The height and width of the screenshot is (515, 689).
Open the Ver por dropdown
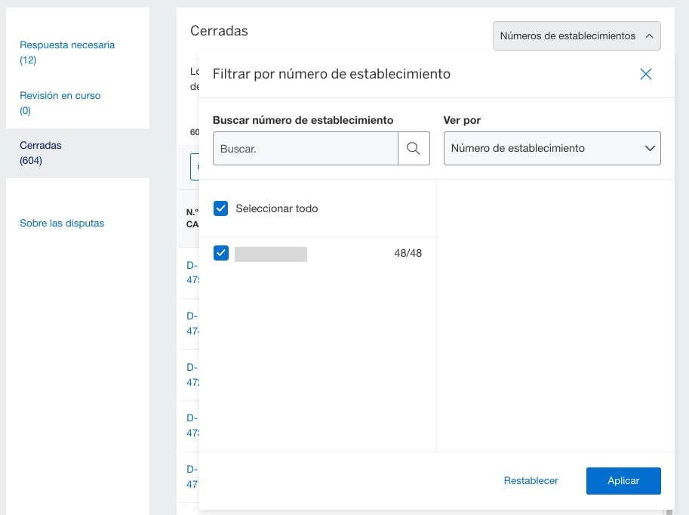pos(552,149)
